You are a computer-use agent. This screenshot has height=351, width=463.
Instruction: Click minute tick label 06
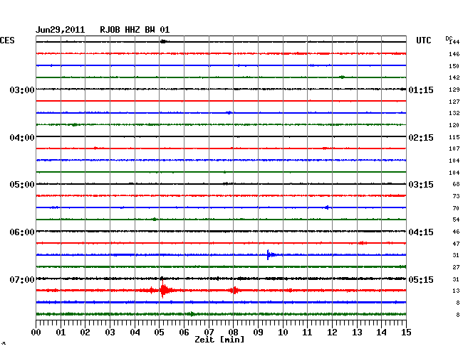(x=184, y=333)
